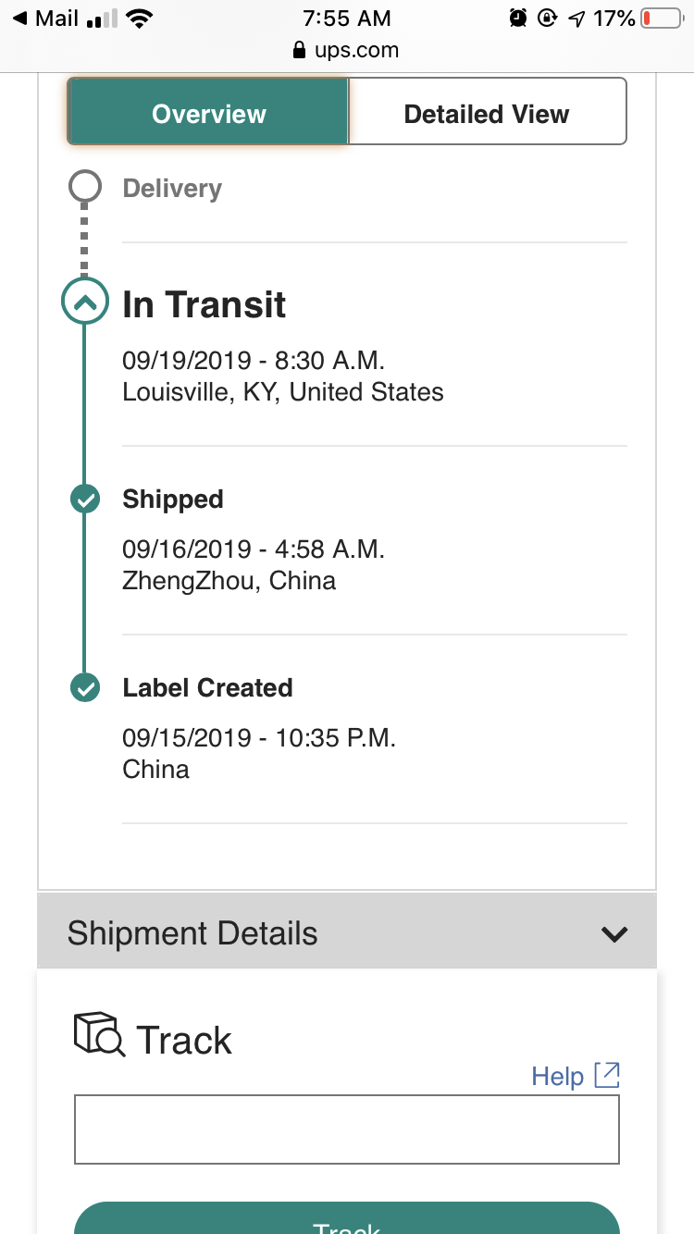Click the package magnifier Track icon
The image size is (694, 1234).
pos(99,1034)
